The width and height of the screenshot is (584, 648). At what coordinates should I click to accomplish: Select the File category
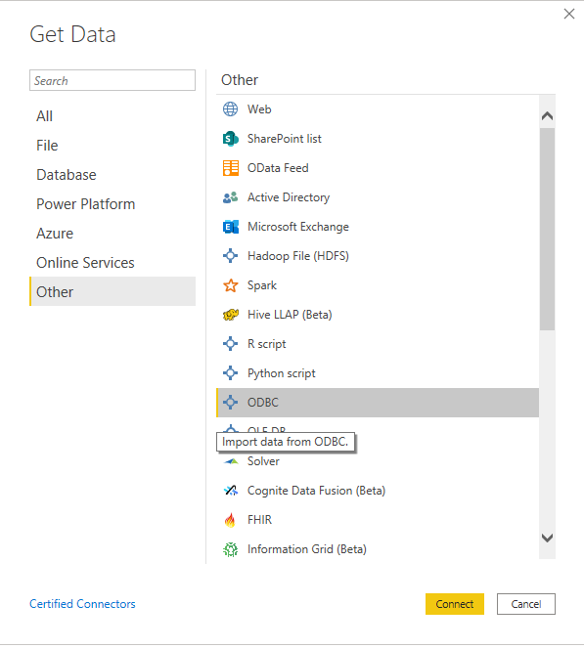point(112,146)
